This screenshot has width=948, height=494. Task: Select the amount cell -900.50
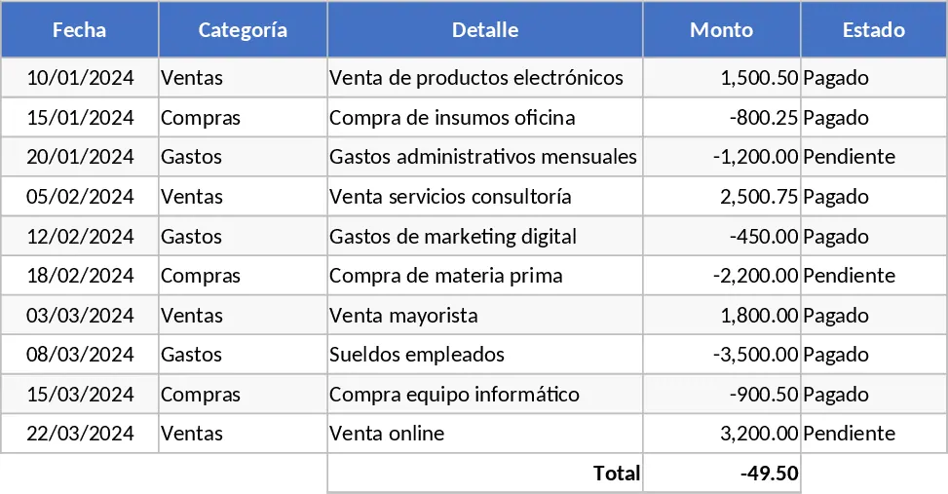coord(721,395)
